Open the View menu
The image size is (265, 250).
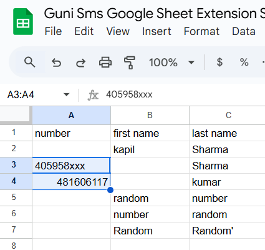pyautogui.click(x=118, y=31)
